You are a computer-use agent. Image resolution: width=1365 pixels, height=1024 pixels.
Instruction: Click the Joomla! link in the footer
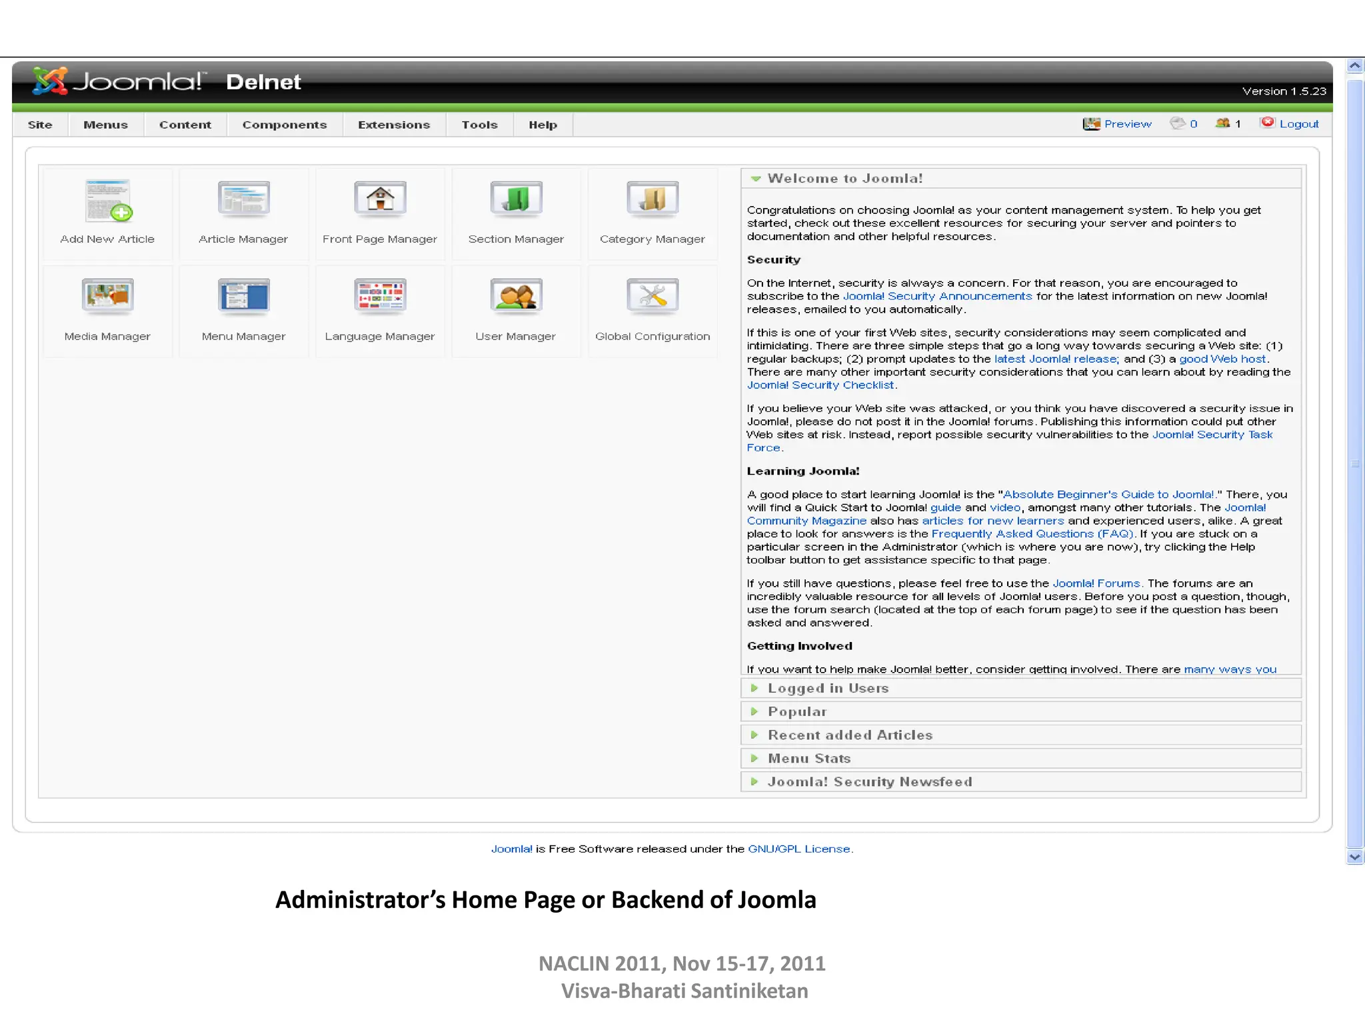(511, 849)
